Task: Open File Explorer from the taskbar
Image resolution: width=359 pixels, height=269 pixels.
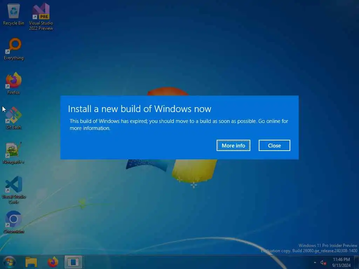Action: (31, 262)
